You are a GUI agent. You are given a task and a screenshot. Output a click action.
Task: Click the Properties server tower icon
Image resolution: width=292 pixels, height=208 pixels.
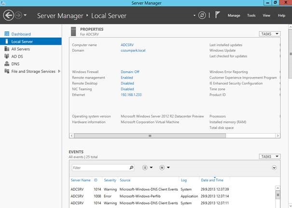click(73, 31)
